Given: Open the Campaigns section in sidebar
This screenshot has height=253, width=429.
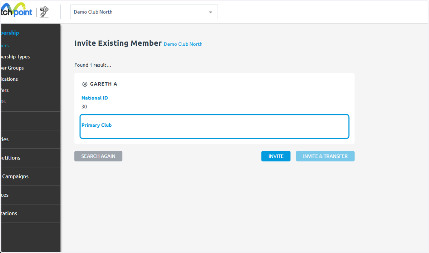Looking at the screenshot, I should 14,176.
